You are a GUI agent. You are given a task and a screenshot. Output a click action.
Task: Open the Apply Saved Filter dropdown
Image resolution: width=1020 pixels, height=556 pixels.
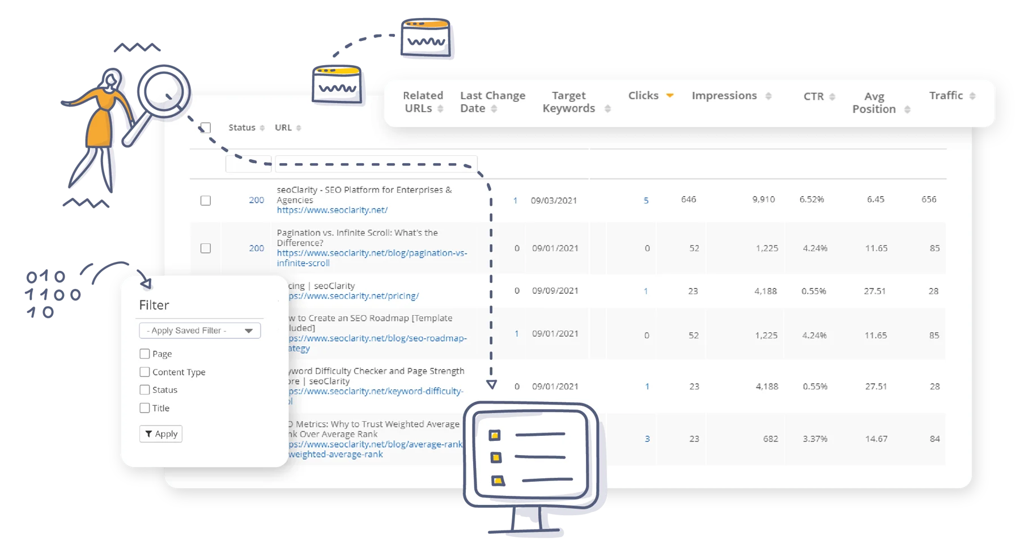(x=199, y=330)
